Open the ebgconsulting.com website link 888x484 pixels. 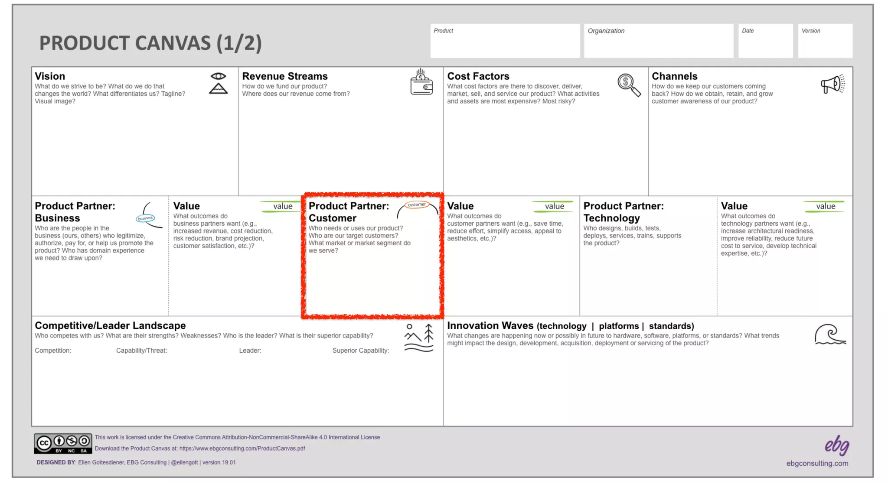point(817,464)
